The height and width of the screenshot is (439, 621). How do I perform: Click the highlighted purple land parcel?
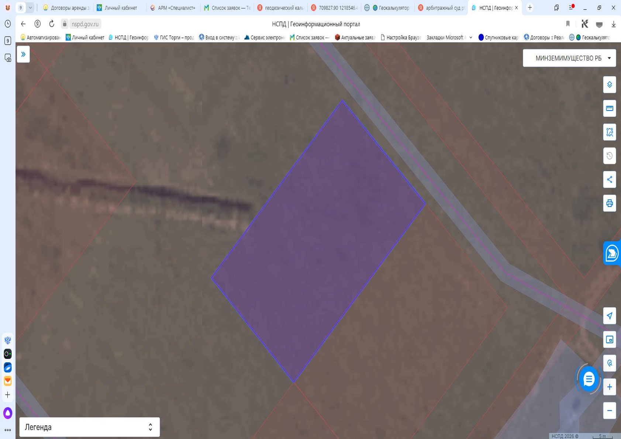tap(318, 242)
